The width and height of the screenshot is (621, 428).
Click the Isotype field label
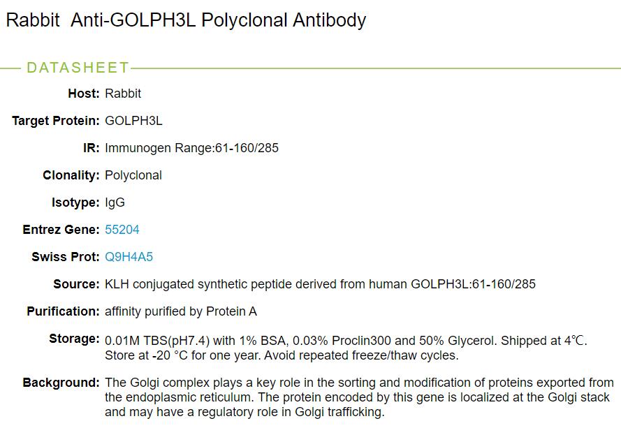75,202
